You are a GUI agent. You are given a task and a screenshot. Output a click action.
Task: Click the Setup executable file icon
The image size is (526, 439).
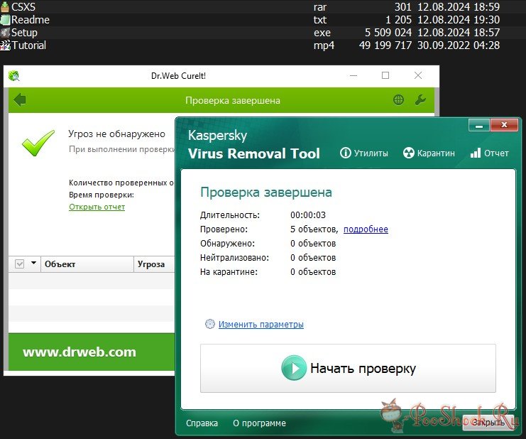click(5, 32)
